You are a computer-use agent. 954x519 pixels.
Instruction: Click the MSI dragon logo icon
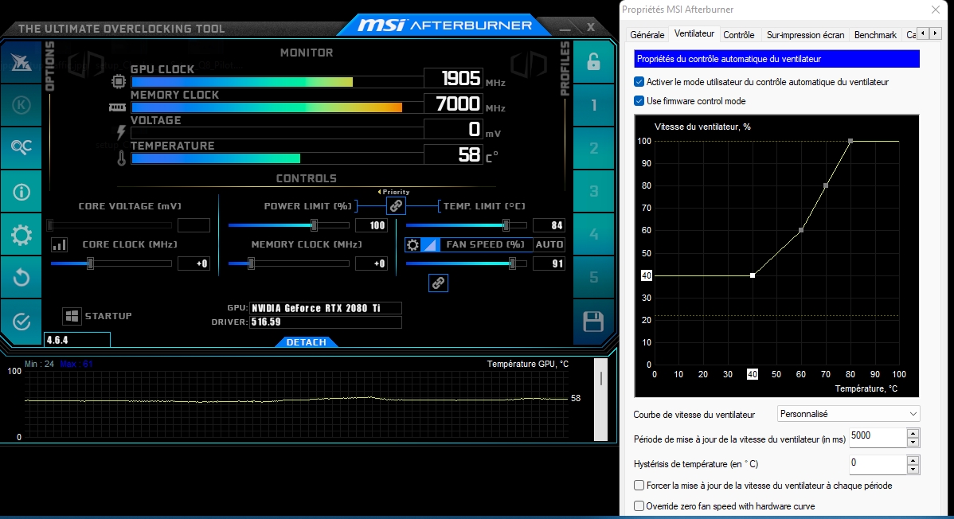click(22, 62)
